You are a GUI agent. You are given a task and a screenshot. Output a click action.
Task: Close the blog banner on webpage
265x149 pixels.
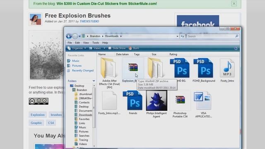coord(234,4)
